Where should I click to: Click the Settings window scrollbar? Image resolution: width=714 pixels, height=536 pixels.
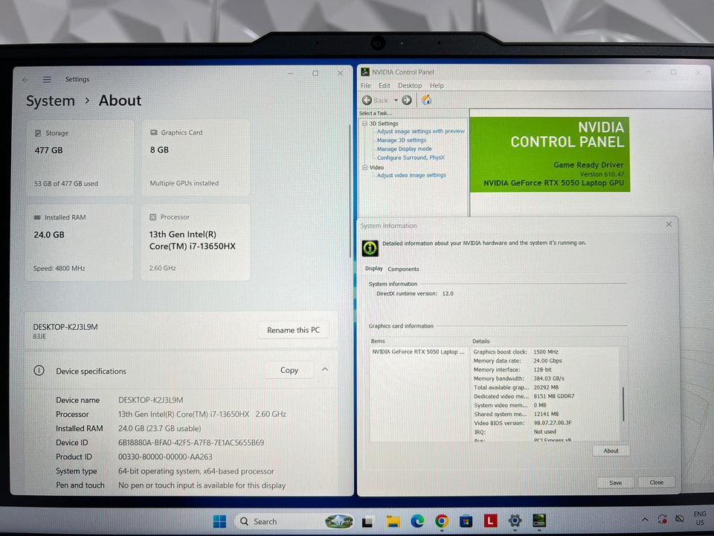350,190
